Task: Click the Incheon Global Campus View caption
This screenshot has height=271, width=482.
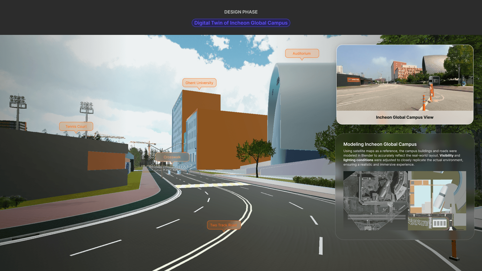Action: (404, 117)
